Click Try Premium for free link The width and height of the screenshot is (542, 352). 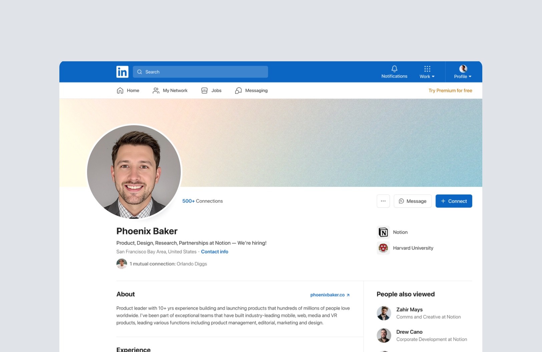point(450,91)
